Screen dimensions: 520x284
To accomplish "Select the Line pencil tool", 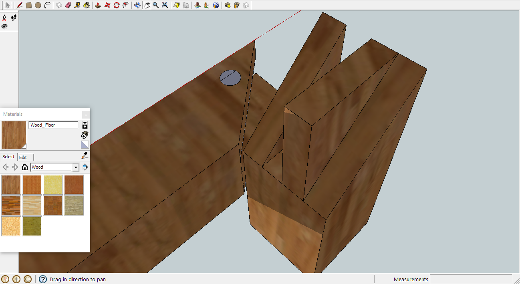I will [x=19, y=5].
